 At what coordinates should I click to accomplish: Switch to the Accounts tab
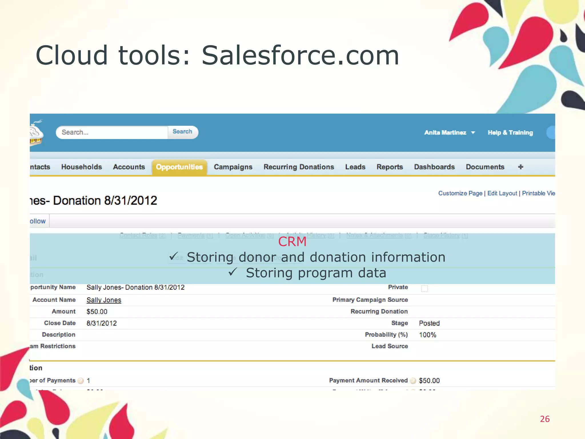tap(129, 167)
